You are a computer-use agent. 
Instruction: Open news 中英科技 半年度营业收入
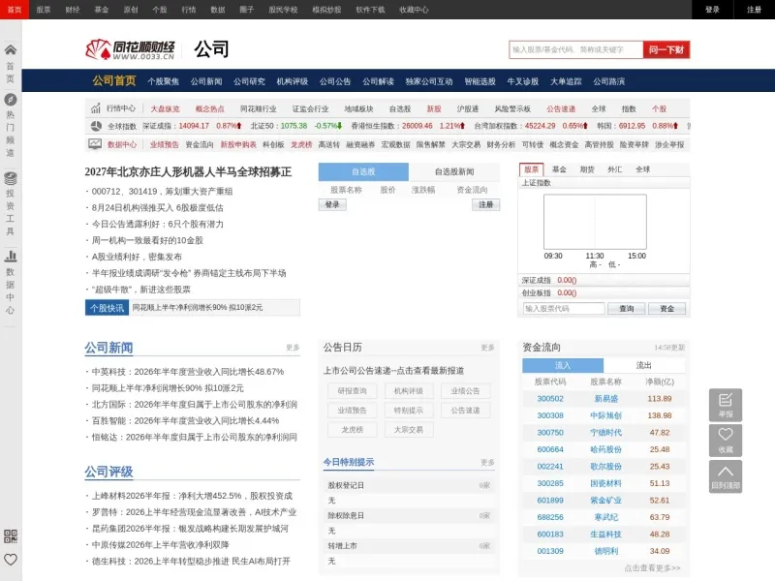coord(188,372)
